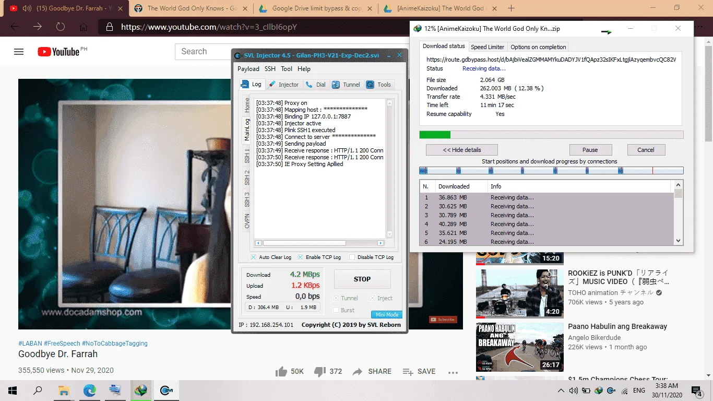Select the vertical Home tab

coord(247,105)
